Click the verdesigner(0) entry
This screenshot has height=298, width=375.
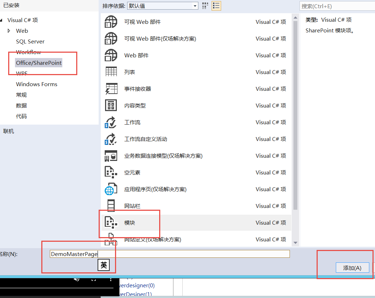pos(137,285)
